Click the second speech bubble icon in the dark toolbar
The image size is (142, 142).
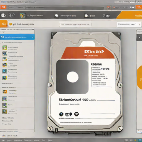click(86, 16)
